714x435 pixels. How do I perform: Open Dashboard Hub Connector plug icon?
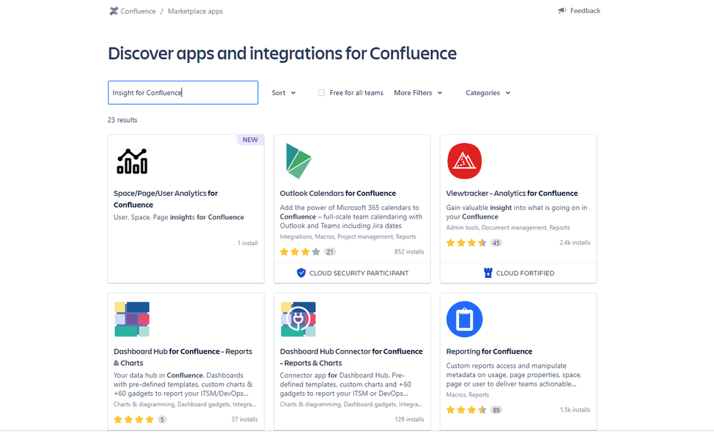tap(298, 319)
